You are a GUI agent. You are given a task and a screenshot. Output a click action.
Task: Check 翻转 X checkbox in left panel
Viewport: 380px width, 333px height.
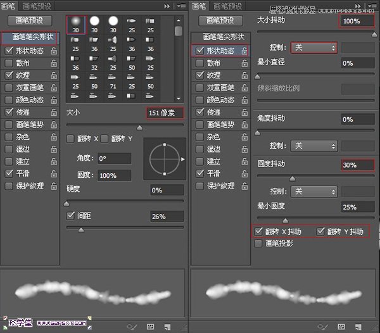point(70,139)
